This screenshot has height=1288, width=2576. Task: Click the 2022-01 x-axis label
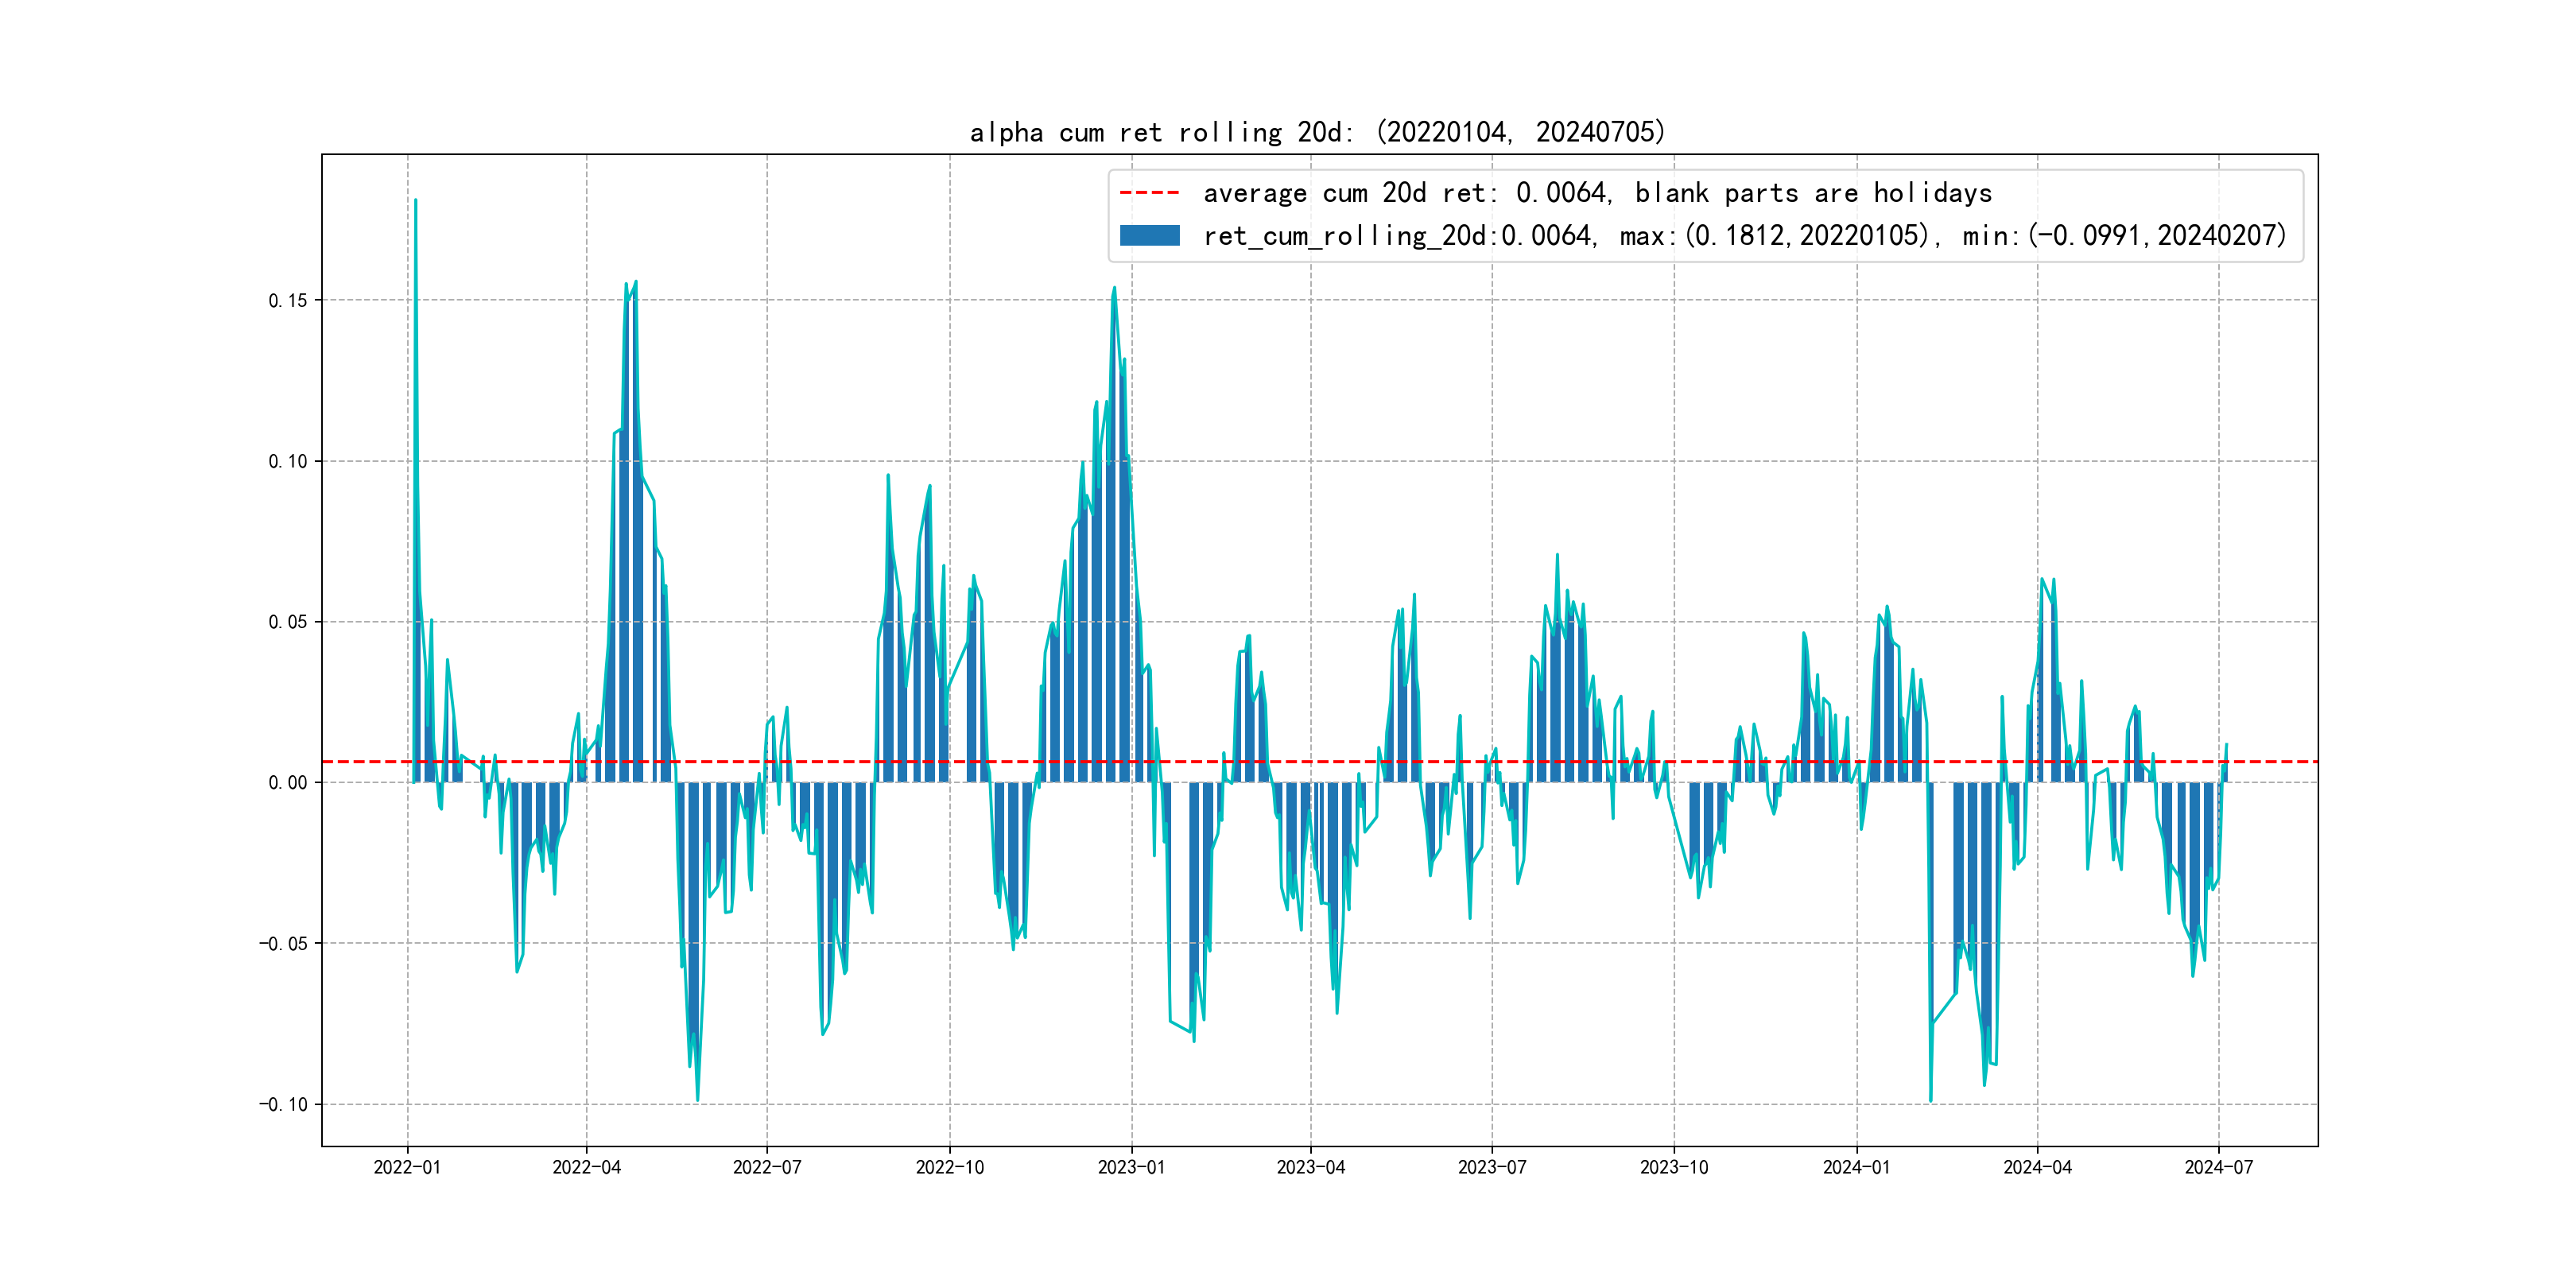click(x=407, y=1167)
